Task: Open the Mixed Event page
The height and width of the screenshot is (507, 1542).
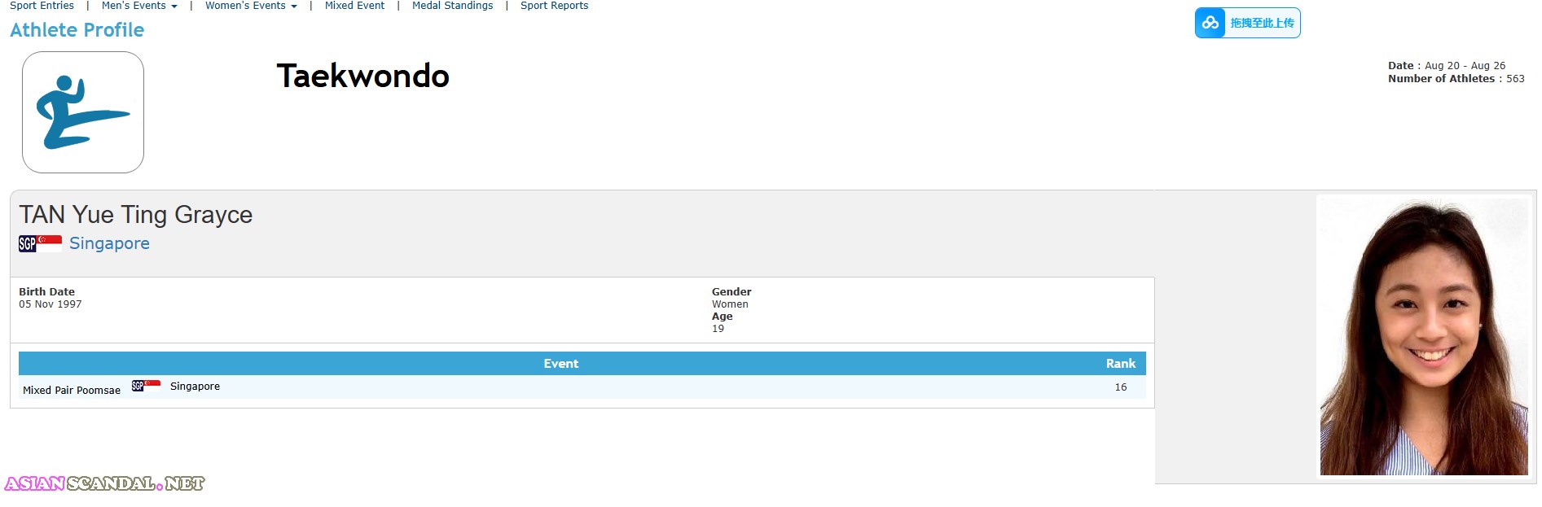Action: pos(354,6)
